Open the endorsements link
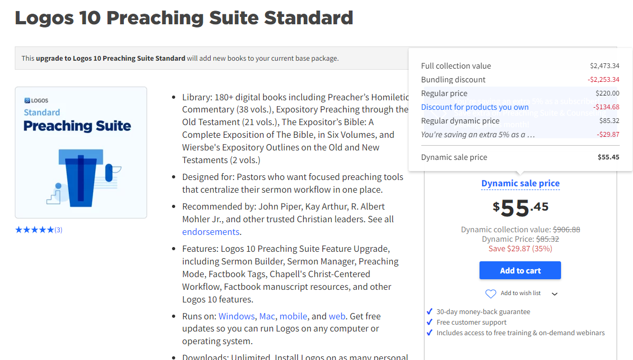Viewport: 633px width, 360px height. (211, 232)
